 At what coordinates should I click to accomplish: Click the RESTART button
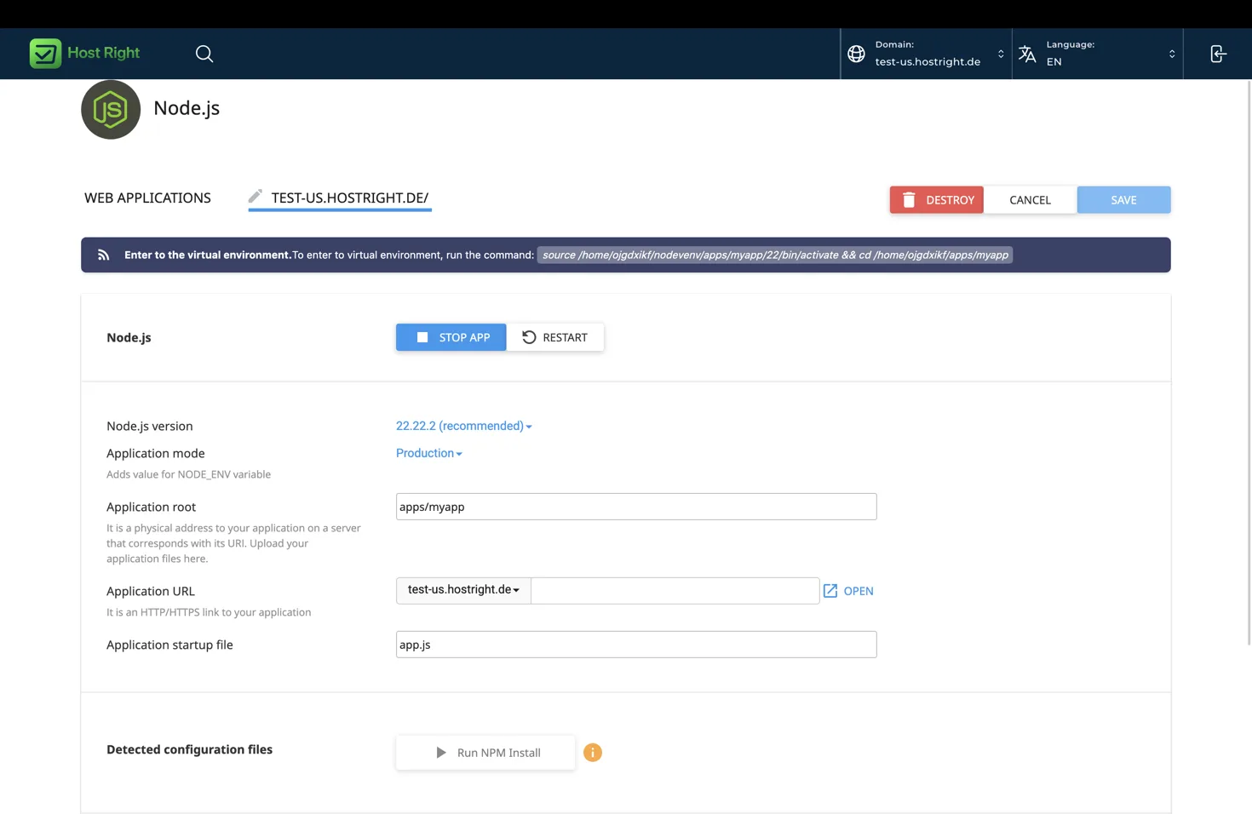[555, 337]
